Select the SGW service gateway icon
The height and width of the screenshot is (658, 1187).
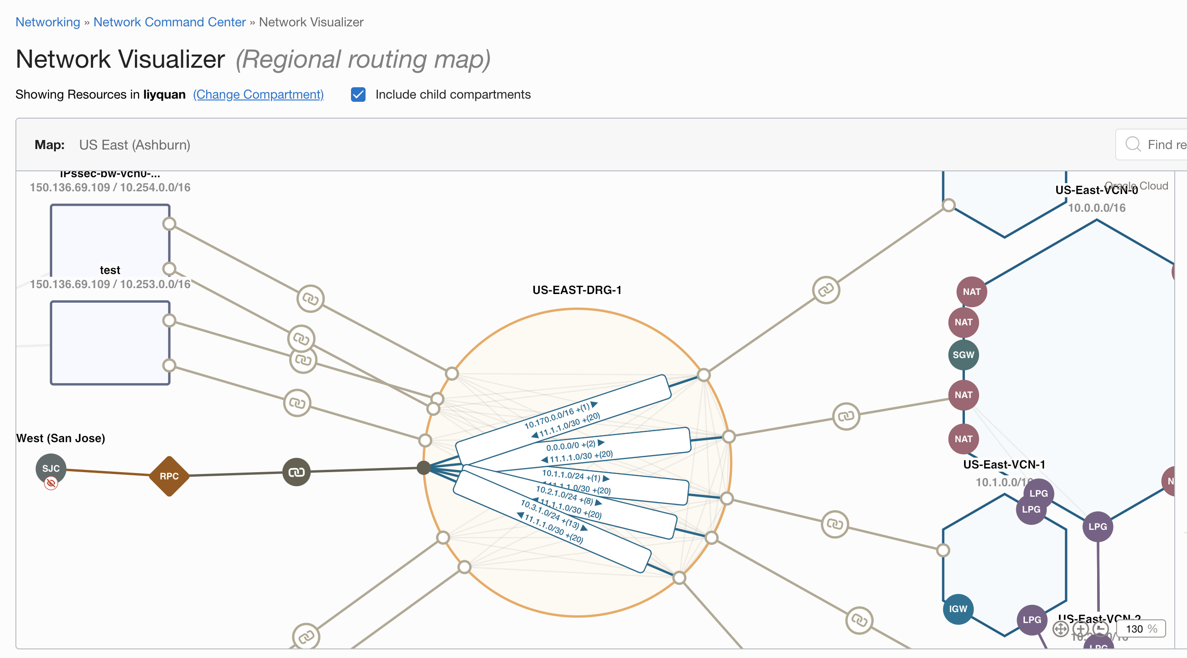tap(964, 354)
